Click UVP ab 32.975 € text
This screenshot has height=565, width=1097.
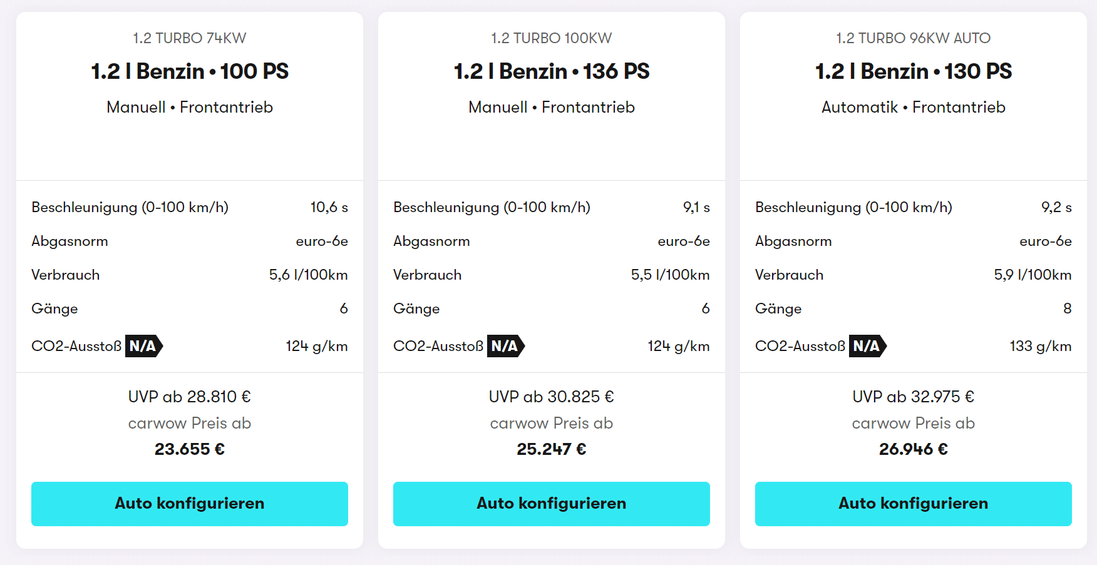click(x=914, y=397)
